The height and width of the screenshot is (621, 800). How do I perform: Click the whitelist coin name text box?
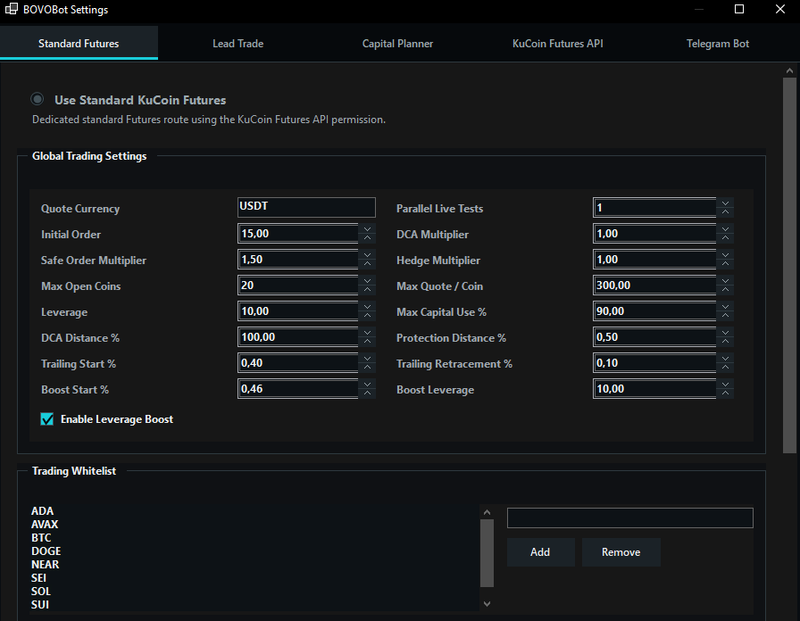630,518
